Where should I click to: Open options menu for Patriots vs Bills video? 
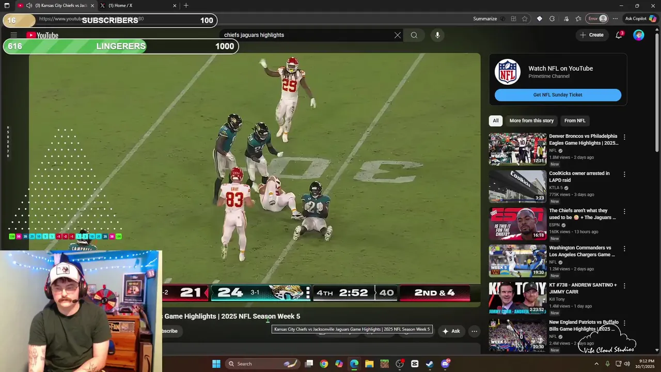pos(624,323)
